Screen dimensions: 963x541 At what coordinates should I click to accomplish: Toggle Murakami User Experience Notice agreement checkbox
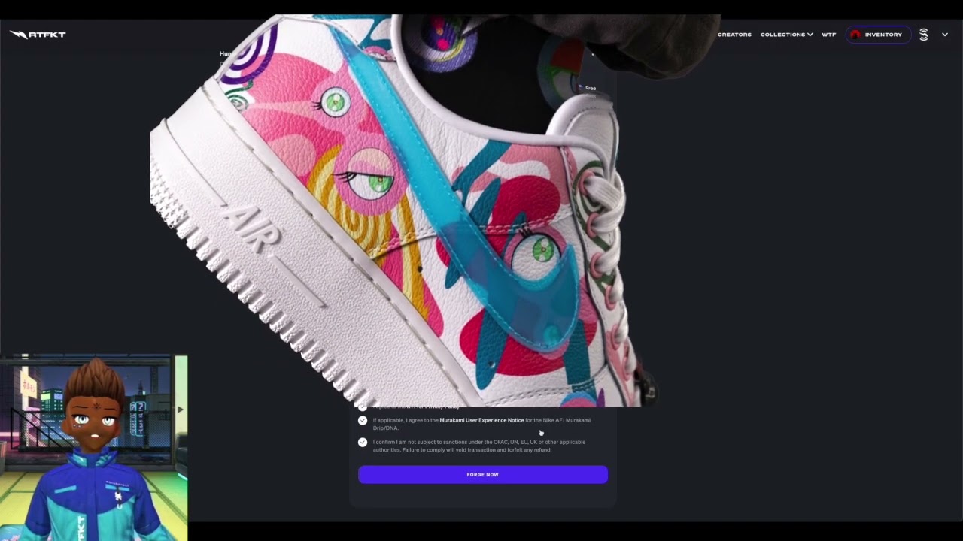click(x=363, y=421)
